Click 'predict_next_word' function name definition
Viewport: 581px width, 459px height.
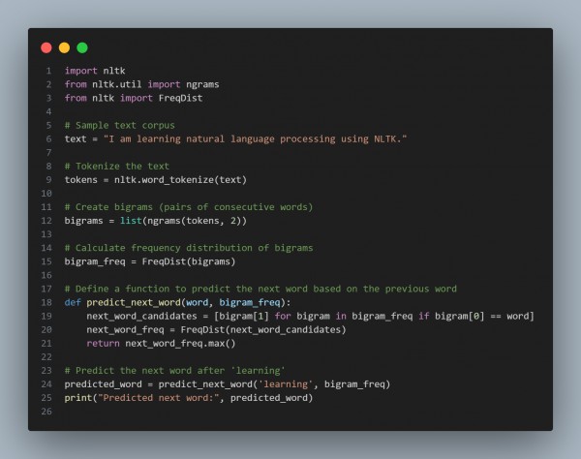[134, 303]
